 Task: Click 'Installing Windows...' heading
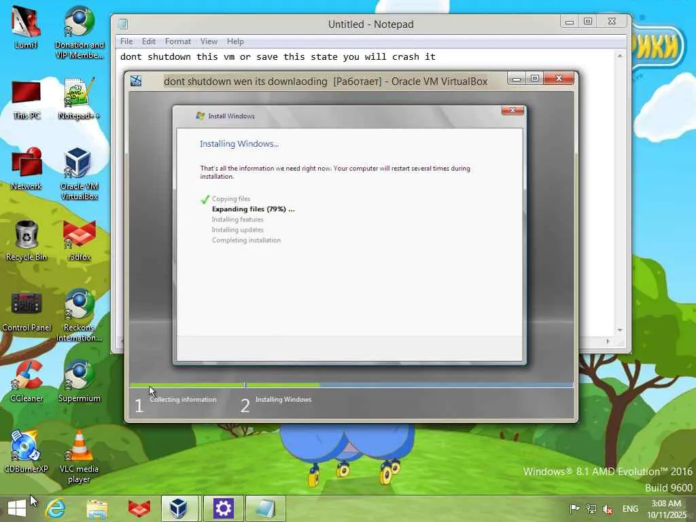(x=239, y=144)
